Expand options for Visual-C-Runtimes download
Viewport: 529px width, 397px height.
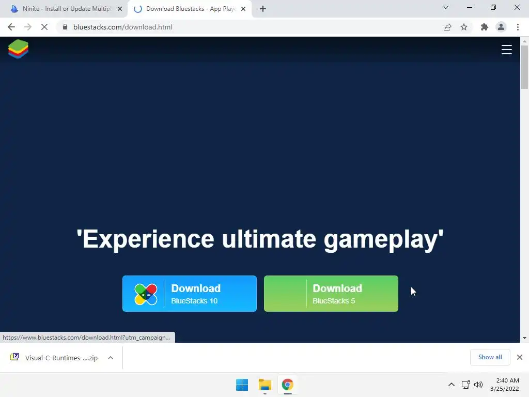point(111,358)
